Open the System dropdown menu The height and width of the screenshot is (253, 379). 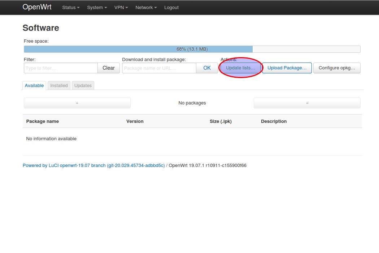(x=97, y=8)
